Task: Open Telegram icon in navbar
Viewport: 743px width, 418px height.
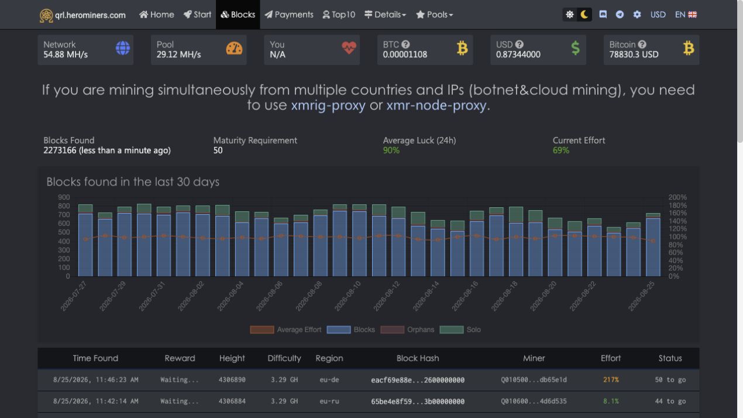Action: coord(620,15)
